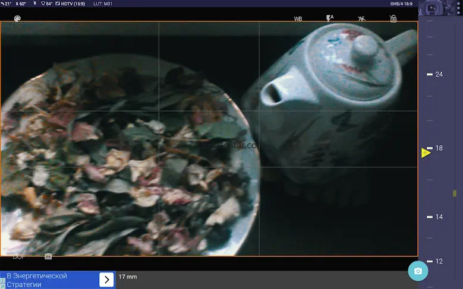Open the ad arrow button

pos(106,280)
